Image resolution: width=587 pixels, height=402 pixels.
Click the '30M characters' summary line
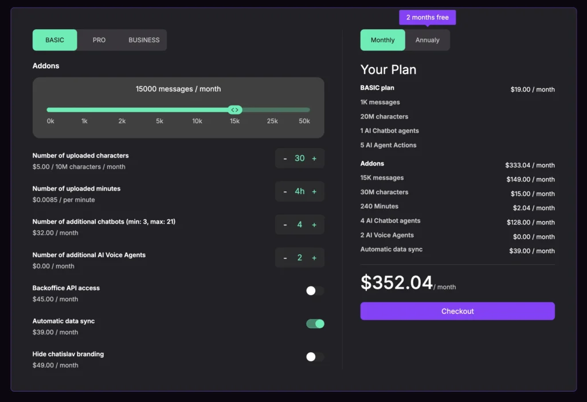pyautogui.click(x=384, y=192)
